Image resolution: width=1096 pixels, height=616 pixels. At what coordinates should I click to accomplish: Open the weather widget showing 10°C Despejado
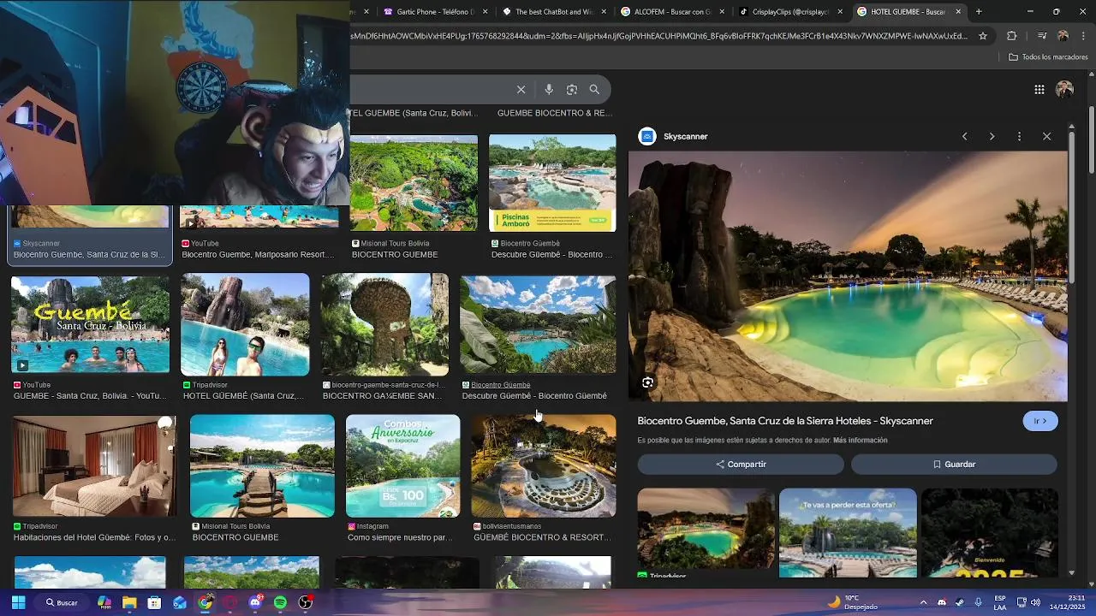[x=852, y=602]
